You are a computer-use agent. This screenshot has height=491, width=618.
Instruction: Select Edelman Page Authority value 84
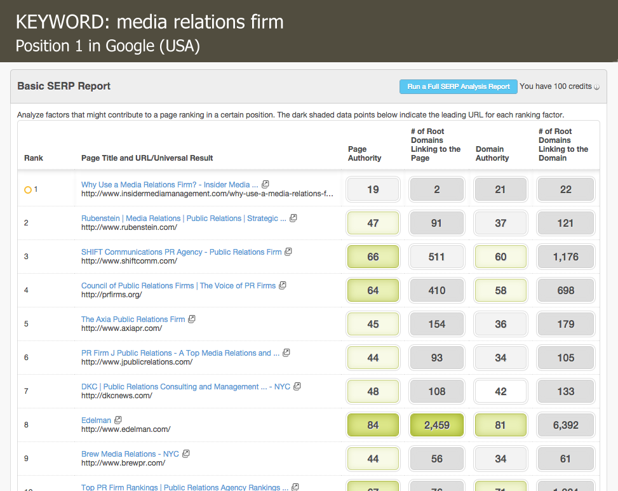pyautogui.click(x=373, y=425)
